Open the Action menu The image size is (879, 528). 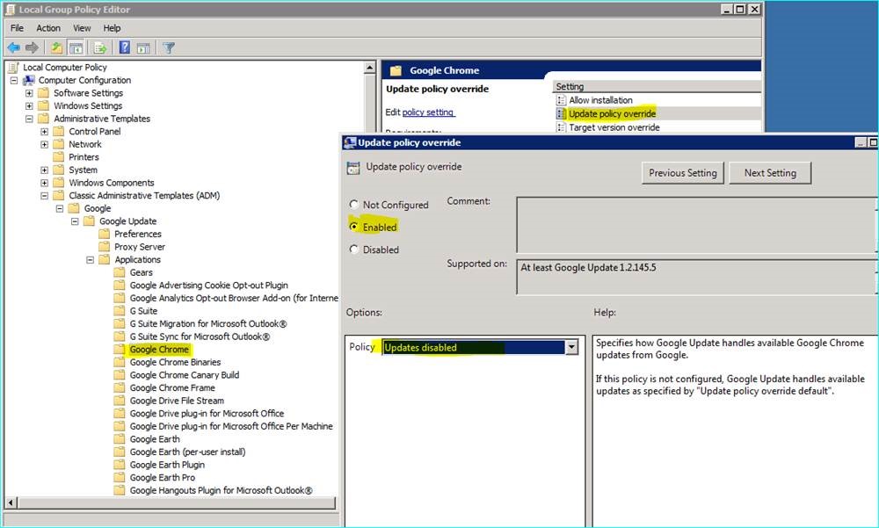coord(48,28)
